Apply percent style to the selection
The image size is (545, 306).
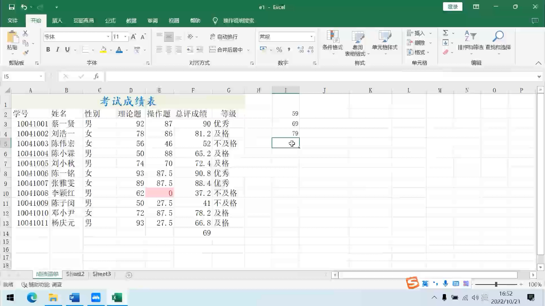(279, 49)
